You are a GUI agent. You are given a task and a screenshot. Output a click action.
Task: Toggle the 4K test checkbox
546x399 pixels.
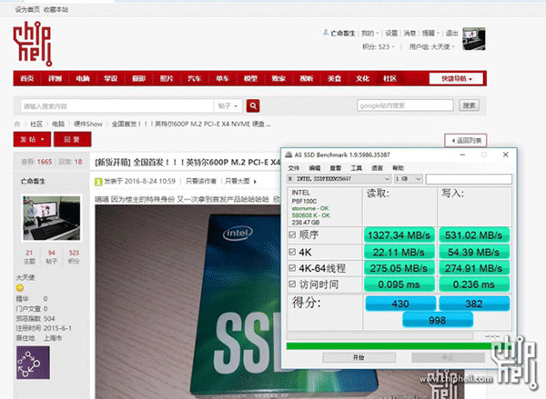coord(292,252)
